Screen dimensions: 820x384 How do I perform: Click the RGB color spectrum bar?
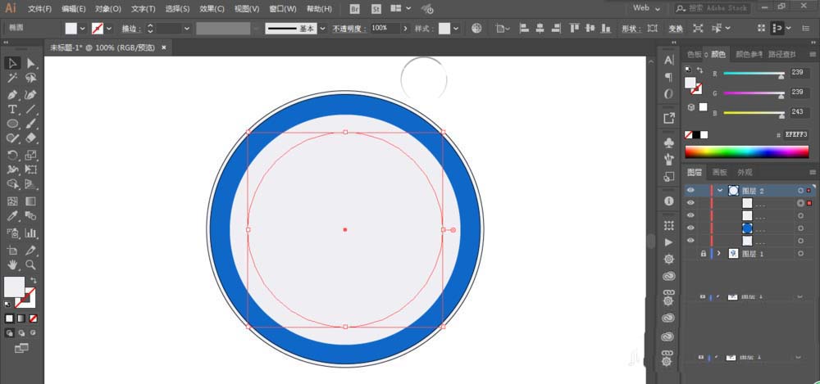[745, 151]
